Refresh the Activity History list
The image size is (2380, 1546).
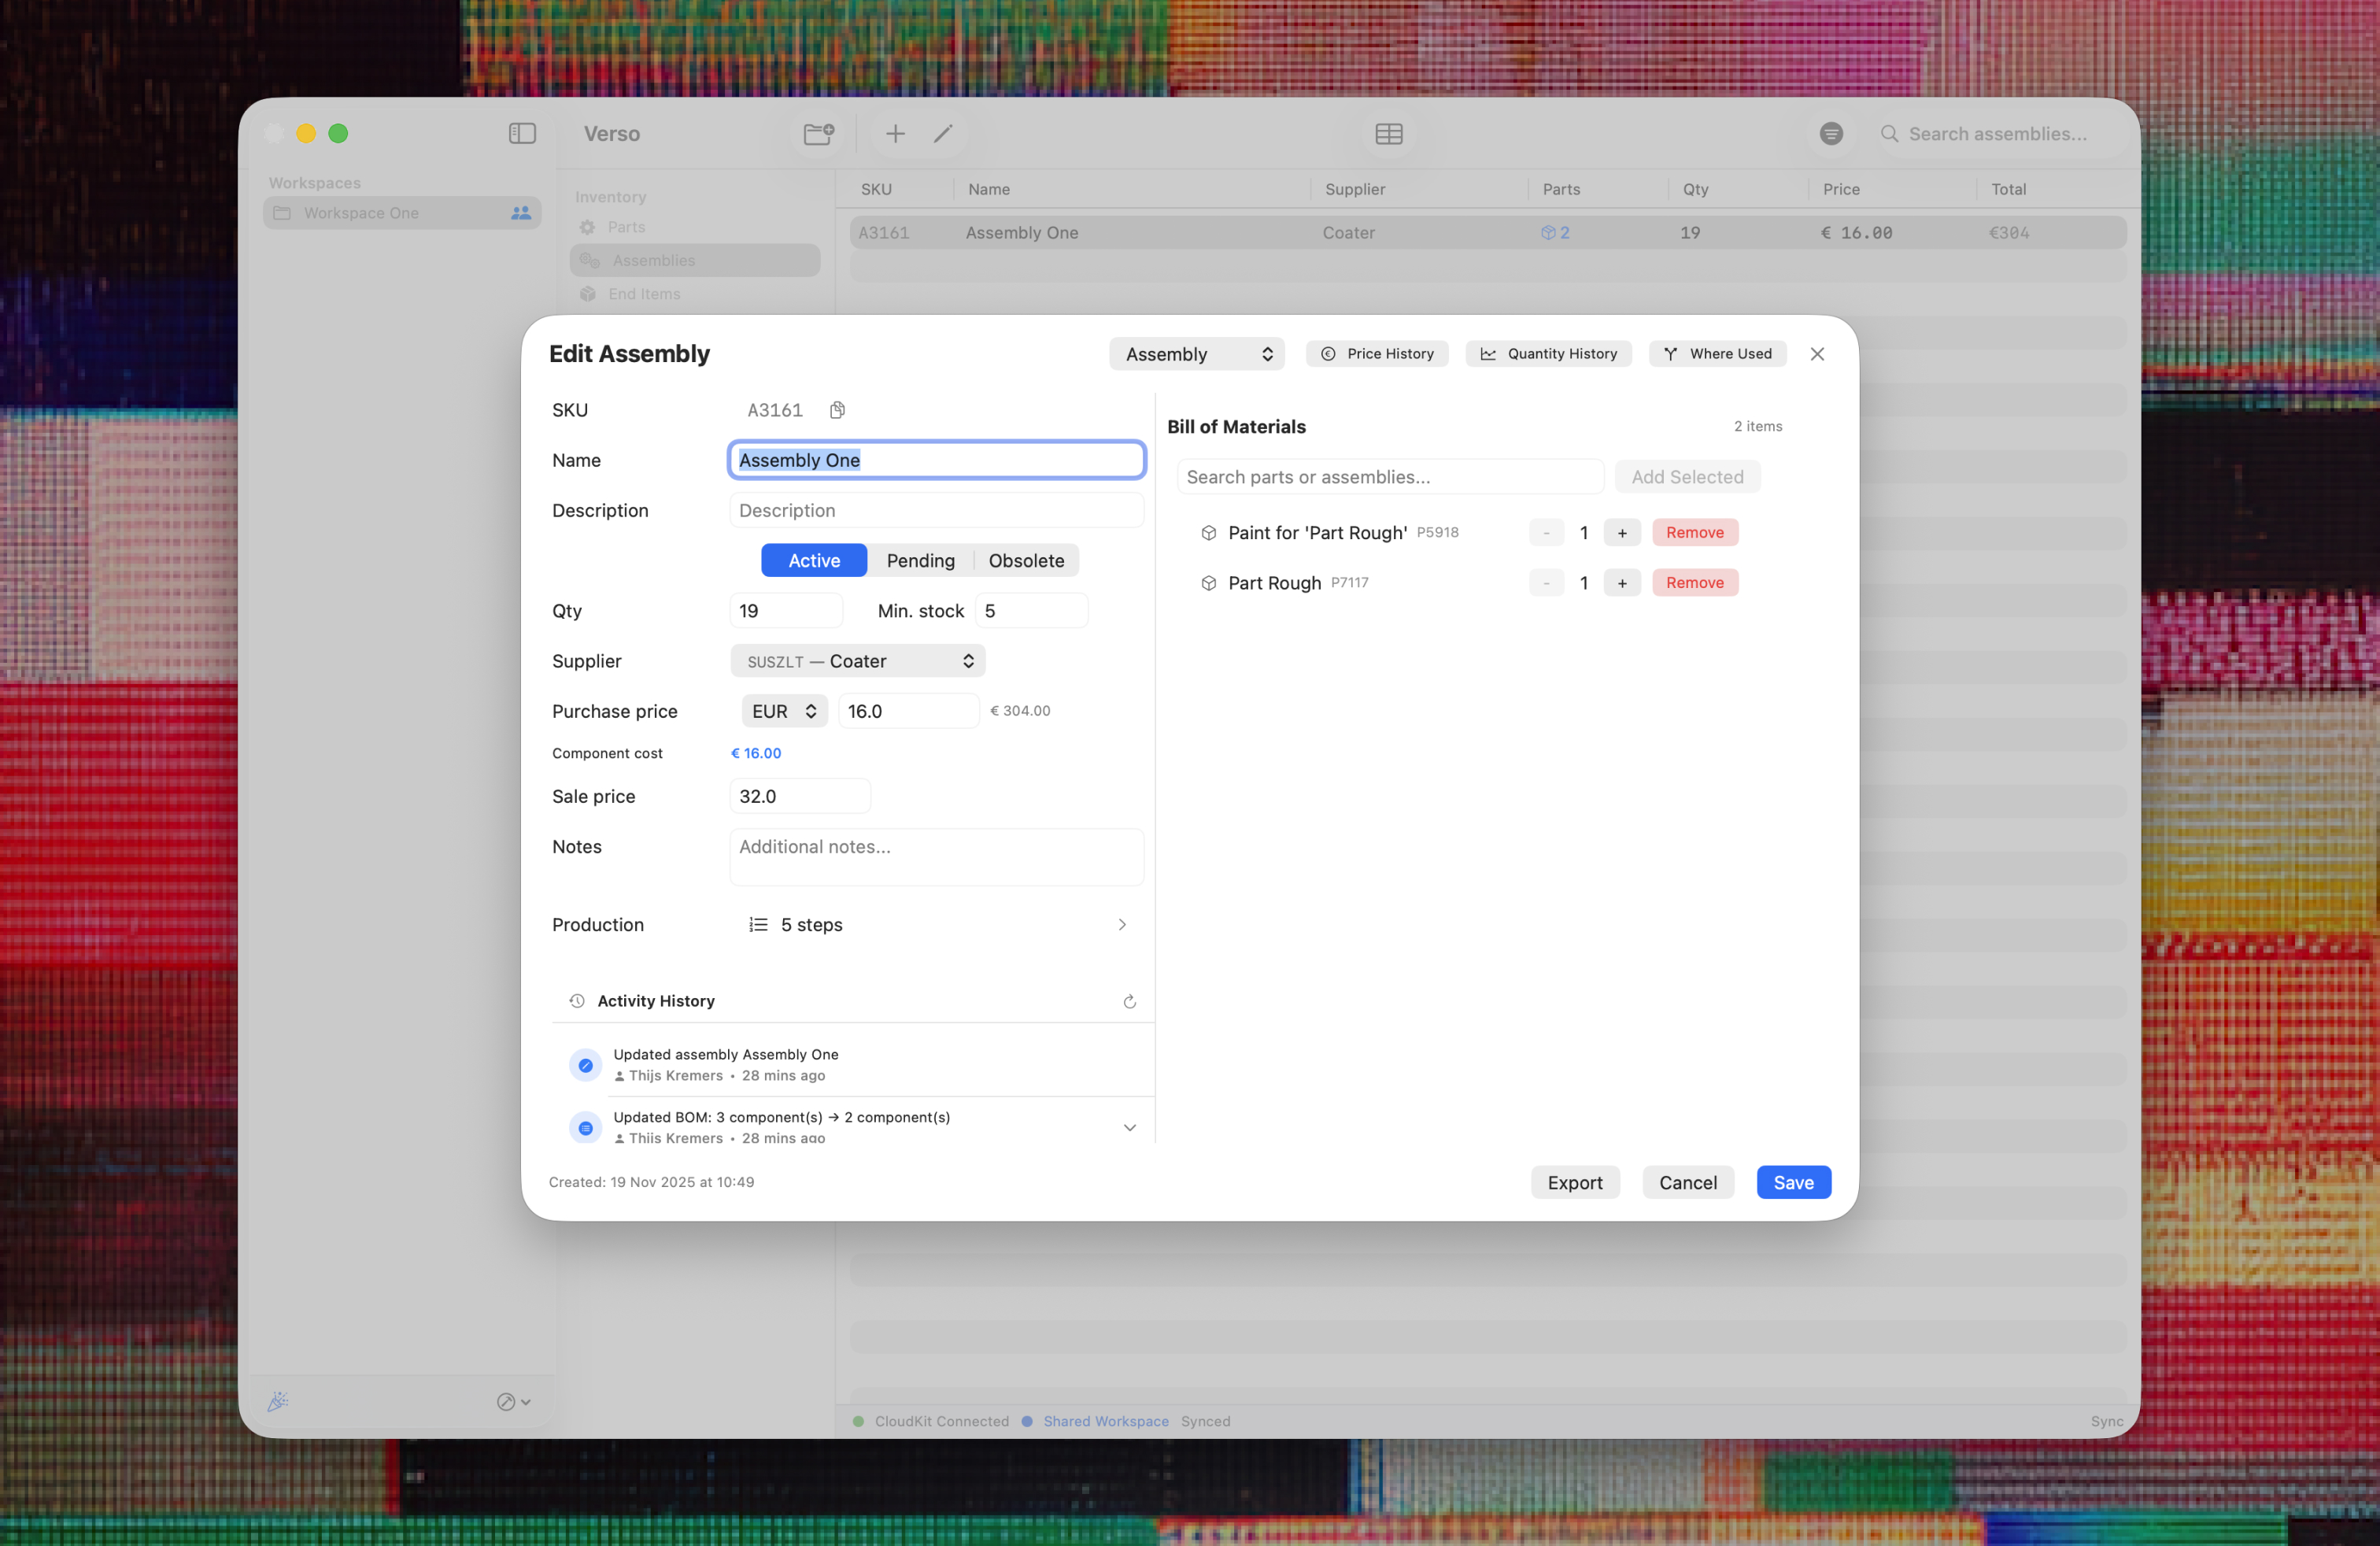click(x=1129, y=1001)
